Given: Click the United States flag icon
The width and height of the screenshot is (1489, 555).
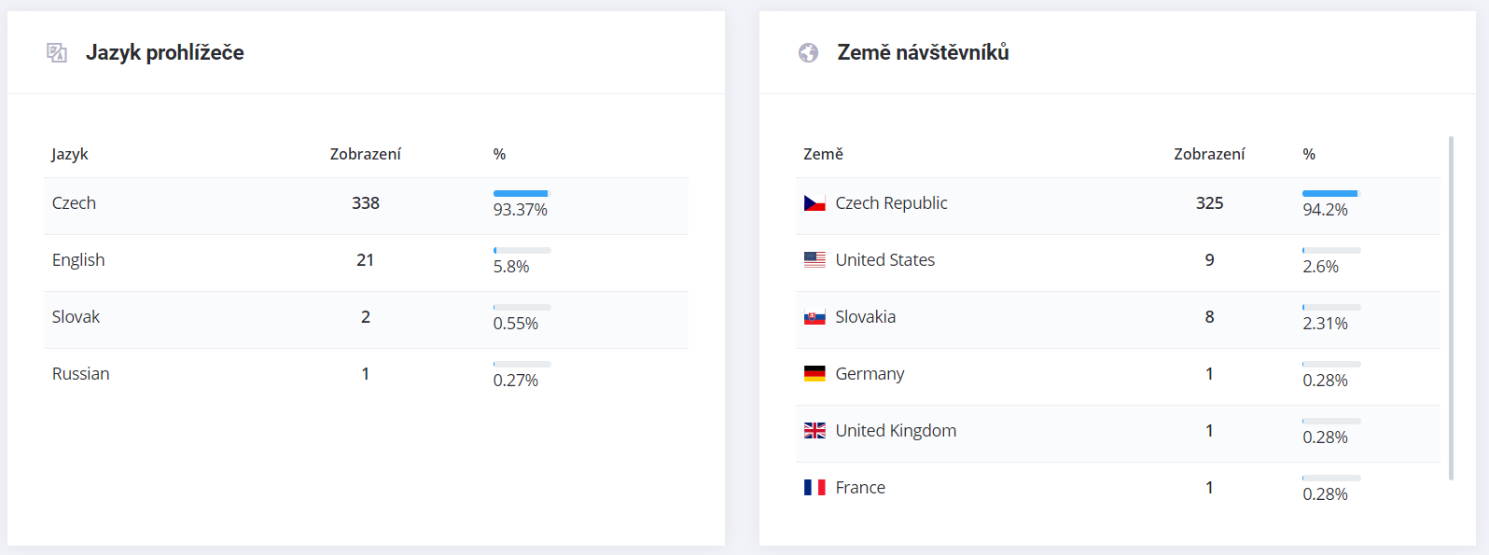Looking at the screenshot, I should (x=814, y=260).
